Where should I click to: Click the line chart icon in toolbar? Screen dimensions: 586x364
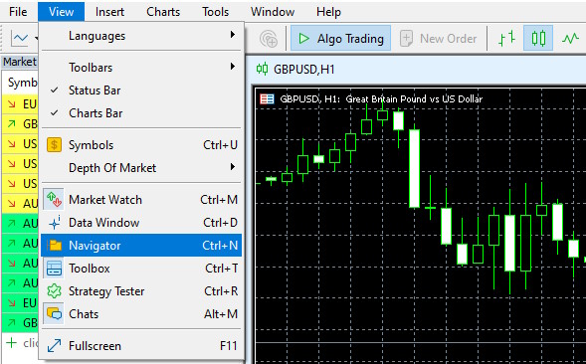(x=19, y=38)
